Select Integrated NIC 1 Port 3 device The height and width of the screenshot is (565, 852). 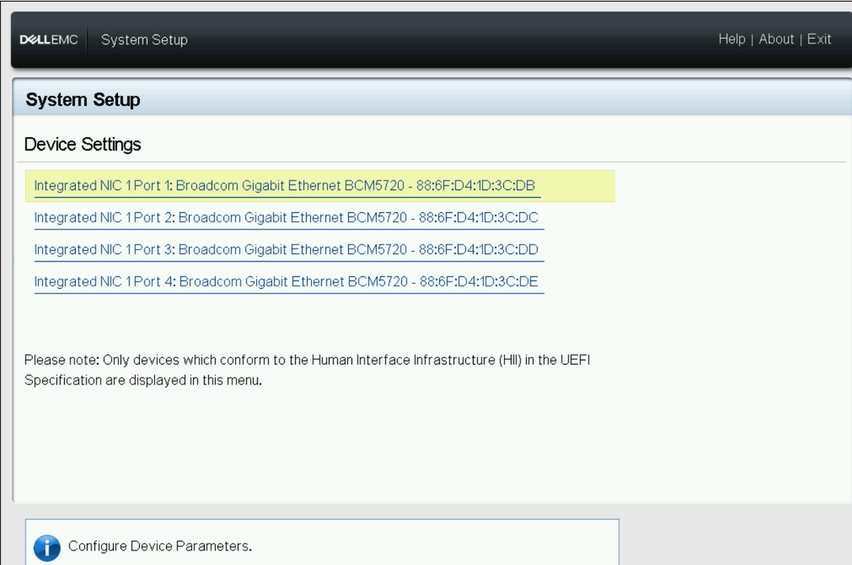287,250
